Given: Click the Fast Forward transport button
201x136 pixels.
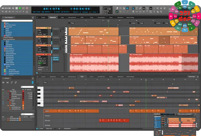Looking at the screenshot, I should coord(9,8).
